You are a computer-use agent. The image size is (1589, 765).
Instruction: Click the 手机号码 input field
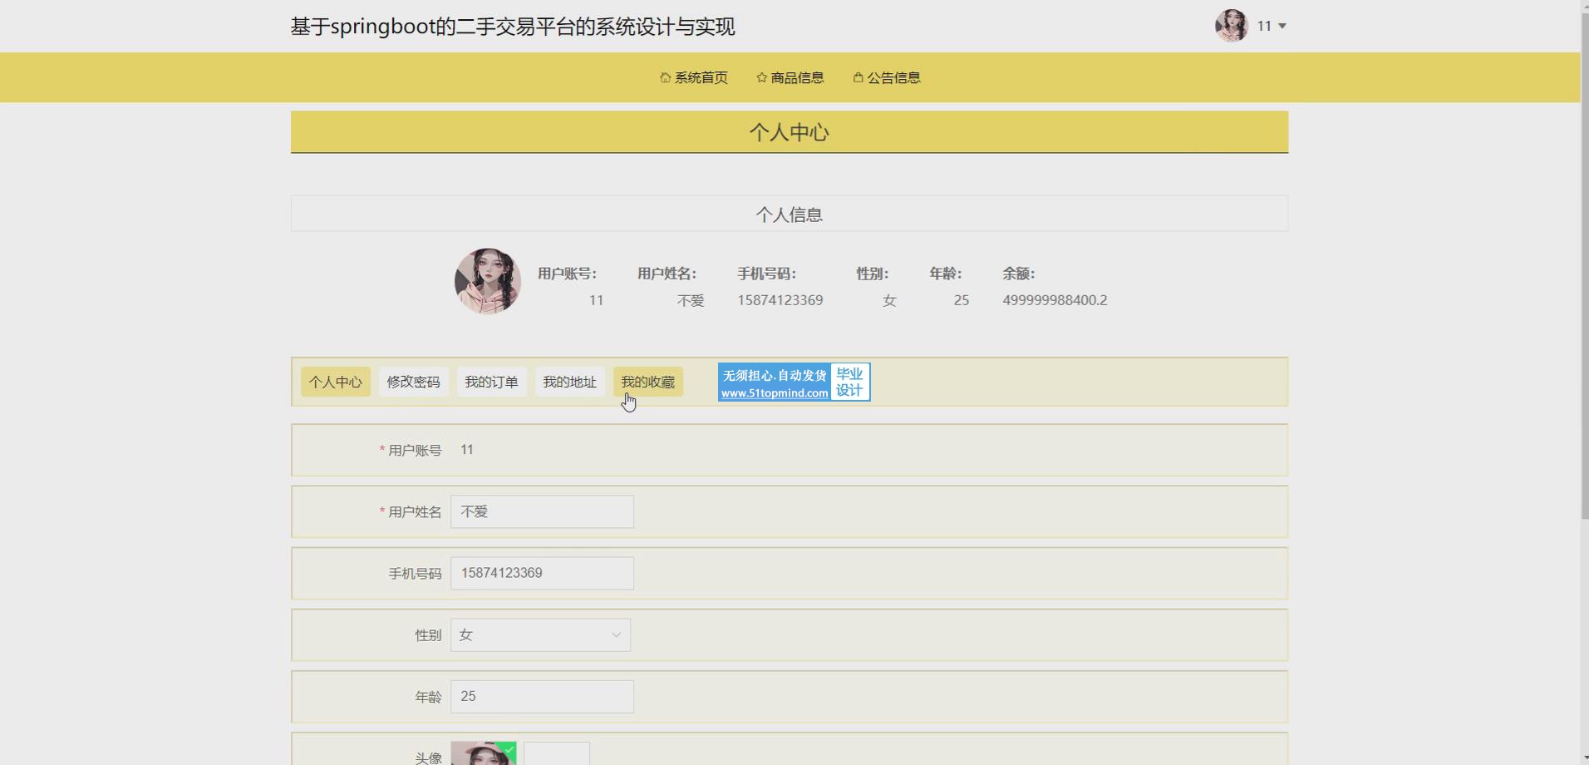pos(542,574)
